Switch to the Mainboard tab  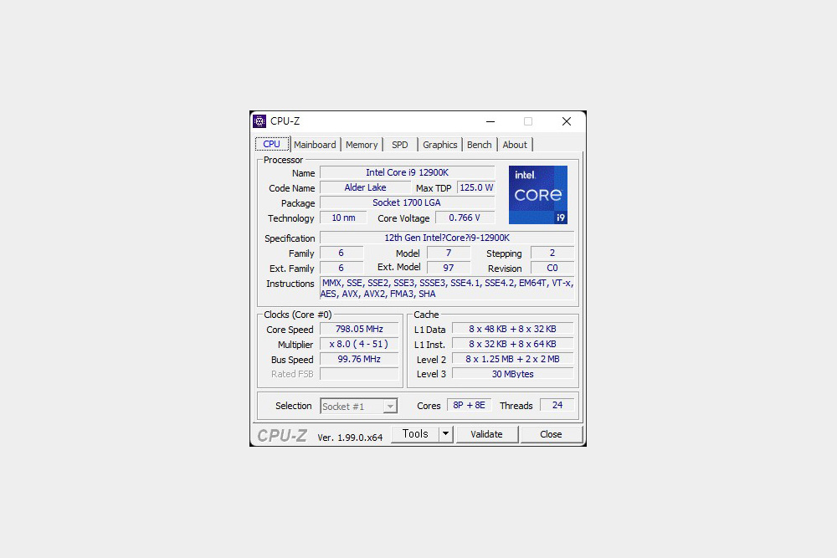[315, 145]
